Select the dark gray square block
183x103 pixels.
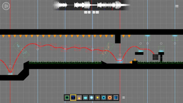pos(155,57)
